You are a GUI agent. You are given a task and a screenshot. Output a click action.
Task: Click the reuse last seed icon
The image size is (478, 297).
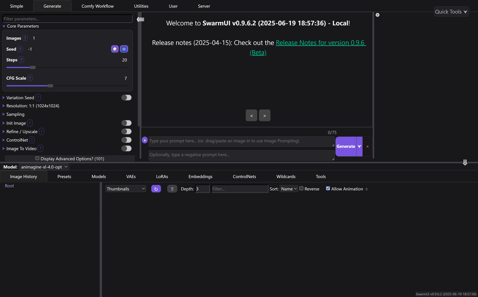pyautogui.click(x=124, y=49)
